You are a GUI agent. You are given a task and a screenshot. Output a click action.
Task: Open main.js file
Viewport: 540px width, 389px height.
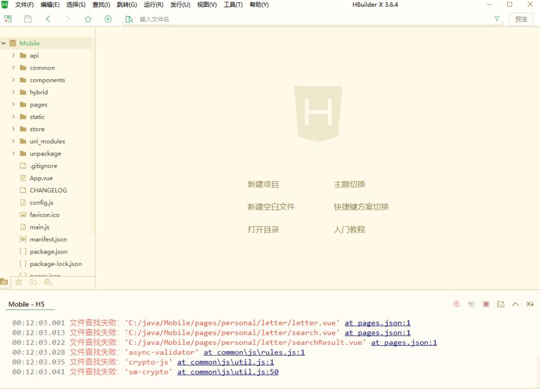39,227
